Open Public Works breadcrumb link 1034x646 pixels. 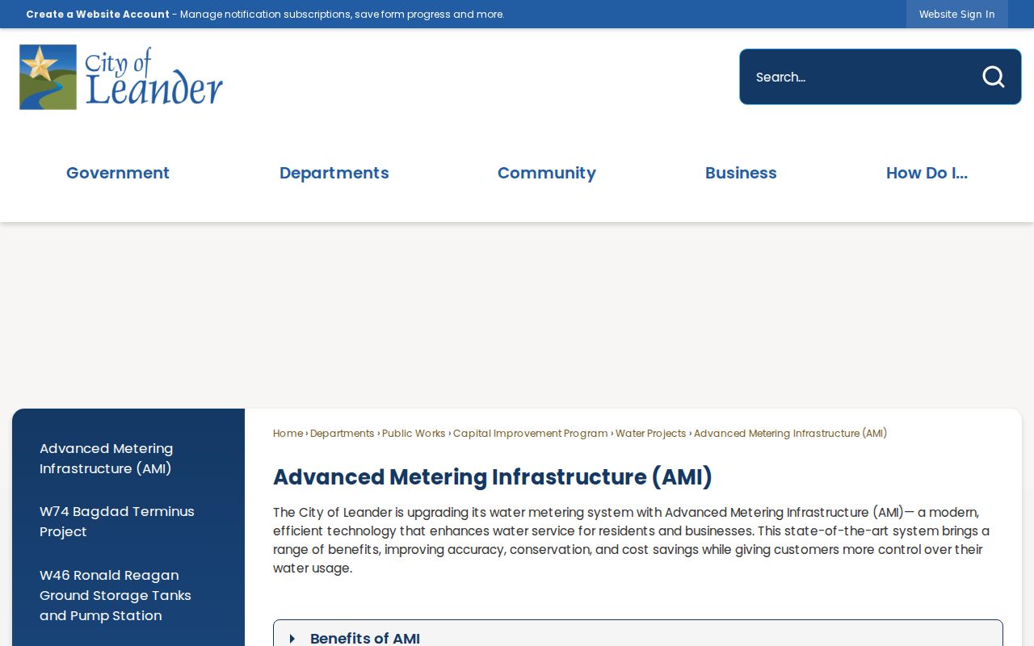click(x=414, y=434)
